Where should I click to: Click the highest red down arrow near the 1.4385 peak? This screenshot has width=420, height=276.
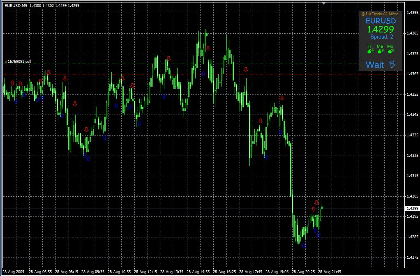pos(208,48)
